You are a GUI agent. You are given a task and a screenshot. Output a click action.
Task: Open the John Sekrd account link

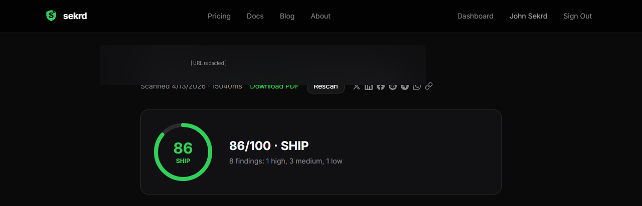pyautogui.click(x=528, y=16)
